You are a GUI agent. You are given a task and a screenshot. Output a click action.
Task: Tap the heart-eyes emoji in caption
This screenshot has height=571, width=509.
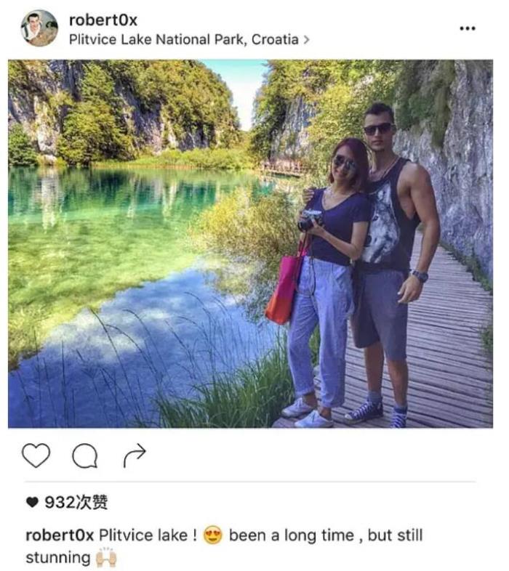click(x=213, y=535)
